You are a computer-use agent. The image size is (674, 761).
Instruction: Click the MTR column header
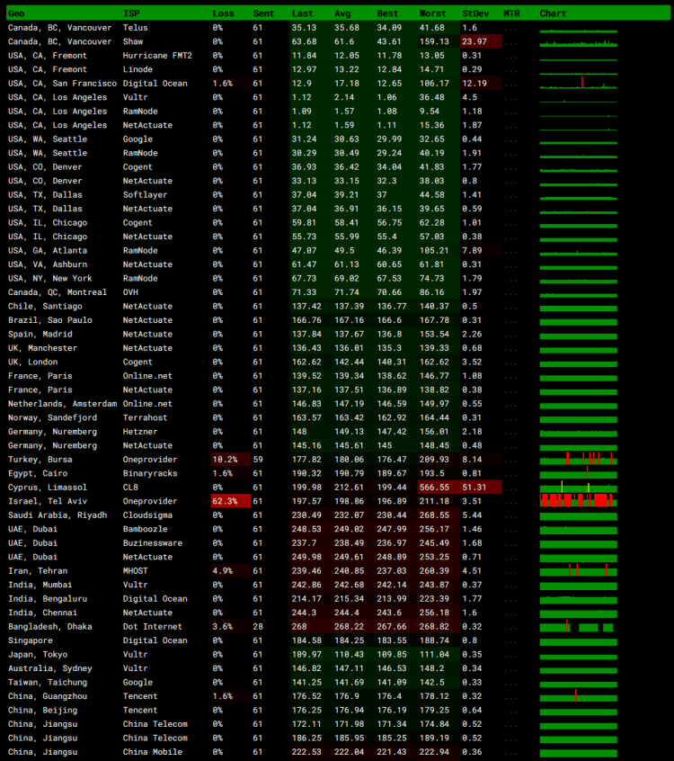511,13
